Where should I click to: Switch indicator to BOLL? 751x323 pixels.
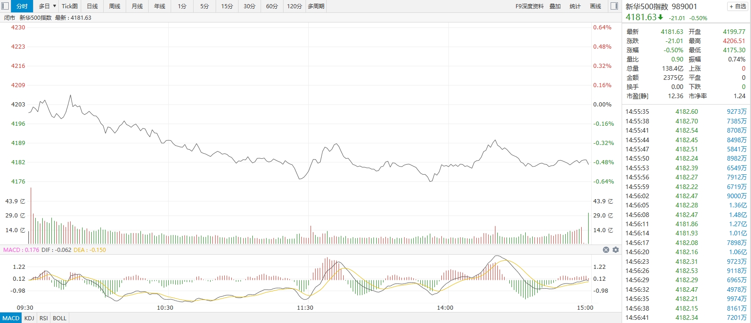[60, 318]
